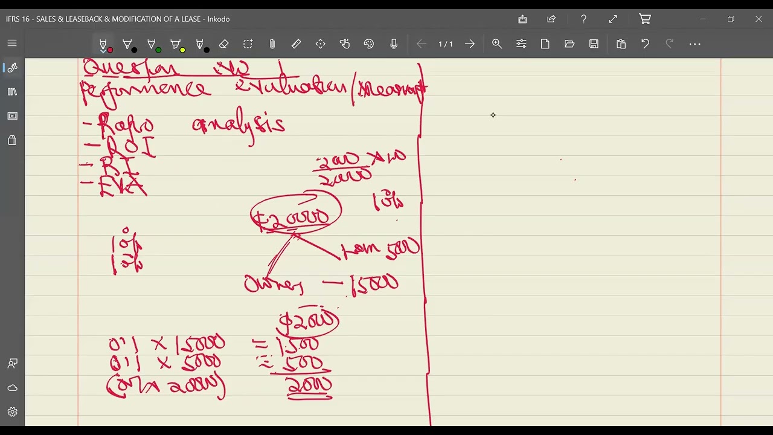
Task: Click the share icon in title bar
Action: pos(551,19)
